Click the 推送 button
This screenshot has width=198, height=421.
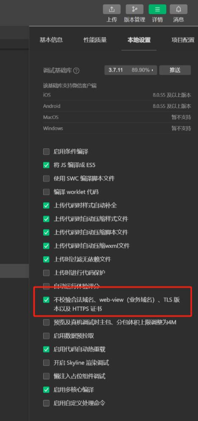click(175, 70)
